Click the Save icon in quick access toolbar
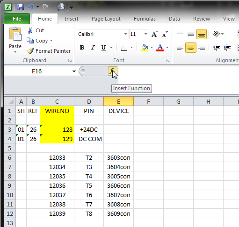 click(x=21, y=7)
